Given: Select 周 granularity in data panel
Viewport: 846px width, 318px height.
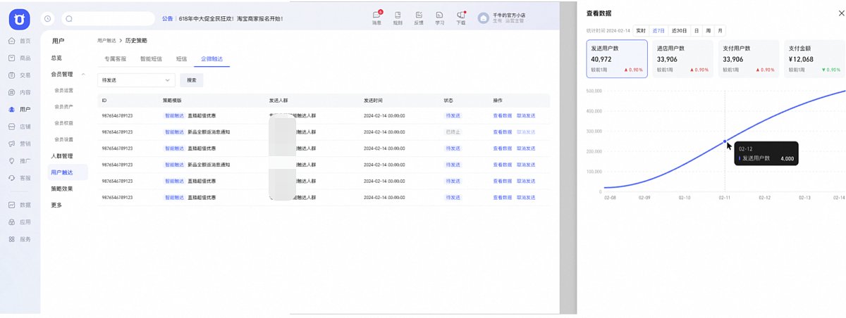Looking at the screenshot, I should coord(708,30).
